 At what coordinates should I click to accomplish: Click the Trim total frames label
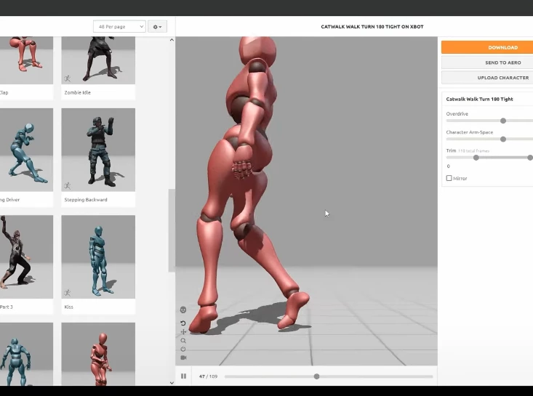pos(473,151)
